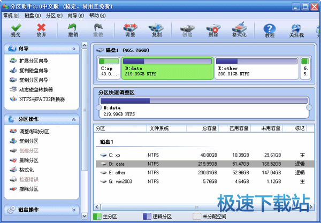This screenshot has height=223, width=321.
Task: Click the 逻辑分区 blue legend swatch
Action: 147,217
